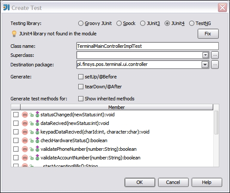Click the Fix button
The image size is (230, 193).
point(208,34)
